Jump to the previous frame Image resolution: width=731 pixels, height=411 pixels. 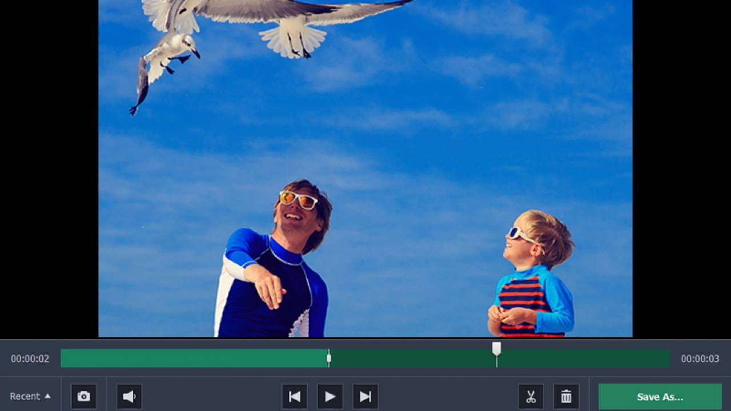pos(295,396)
